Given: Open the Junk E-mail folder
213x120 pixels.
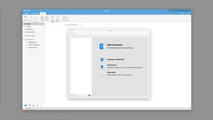Looking at the screenshot, I should 33,36.
